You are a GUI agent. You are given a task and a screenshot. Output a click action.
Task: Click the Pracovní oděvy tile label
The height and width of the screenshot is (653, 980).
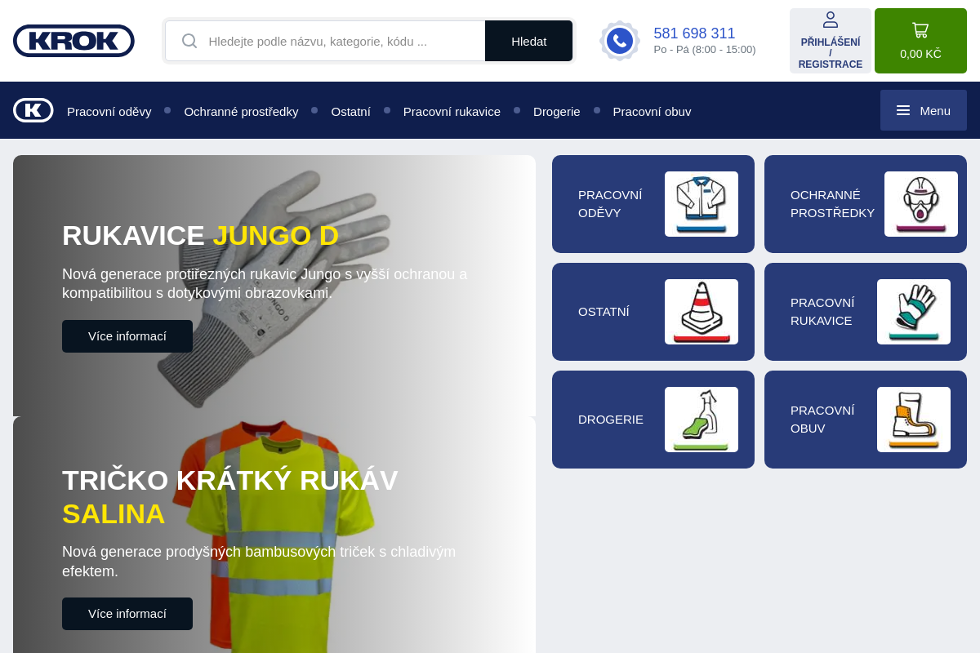click(610, 204)
